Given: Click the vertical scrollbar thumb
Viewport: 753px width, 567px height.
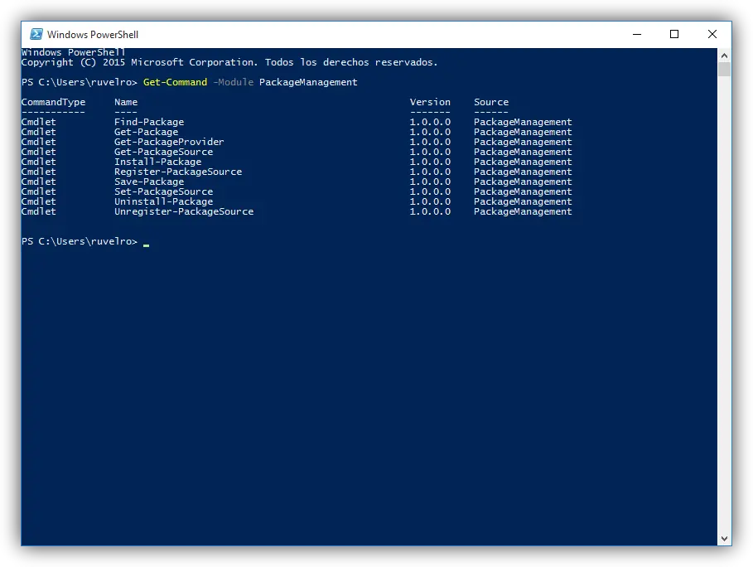Looking at the screenshot, I should click(725, 69).
